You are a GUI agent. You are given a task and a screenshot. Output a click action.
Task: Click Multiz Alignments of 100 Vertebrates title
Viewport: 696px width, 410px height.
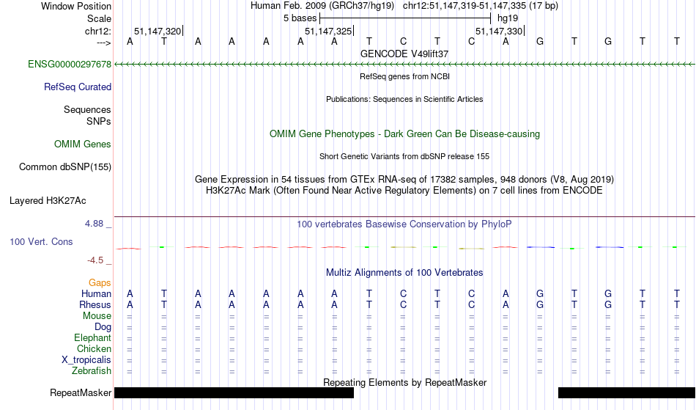(x=404, y=272)
